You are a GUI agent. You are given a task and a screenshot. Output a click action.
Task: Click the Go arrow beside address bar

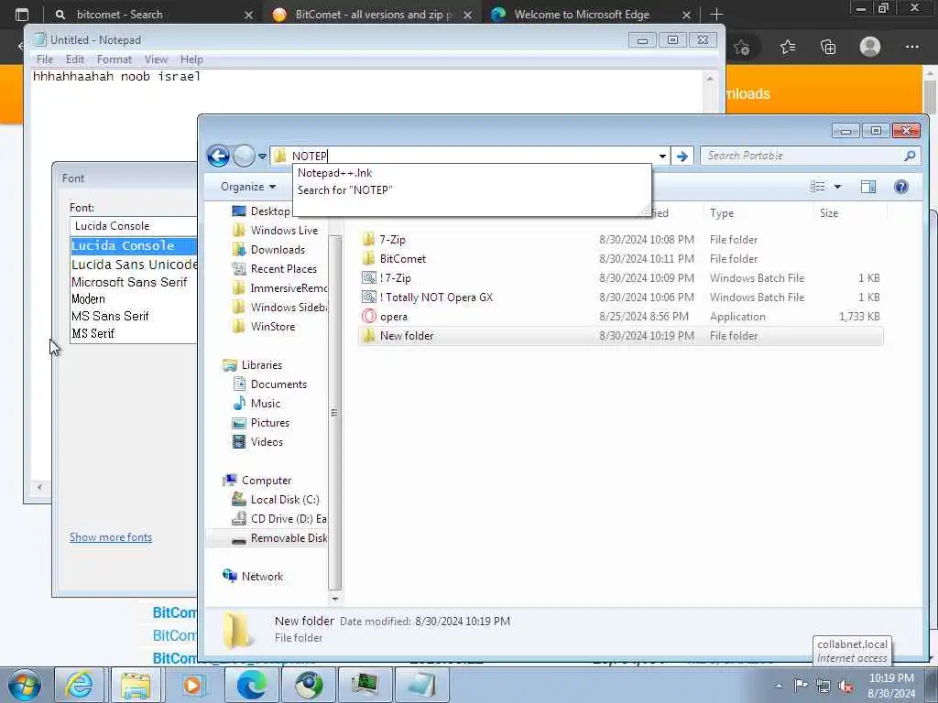(x=682, y=157)
